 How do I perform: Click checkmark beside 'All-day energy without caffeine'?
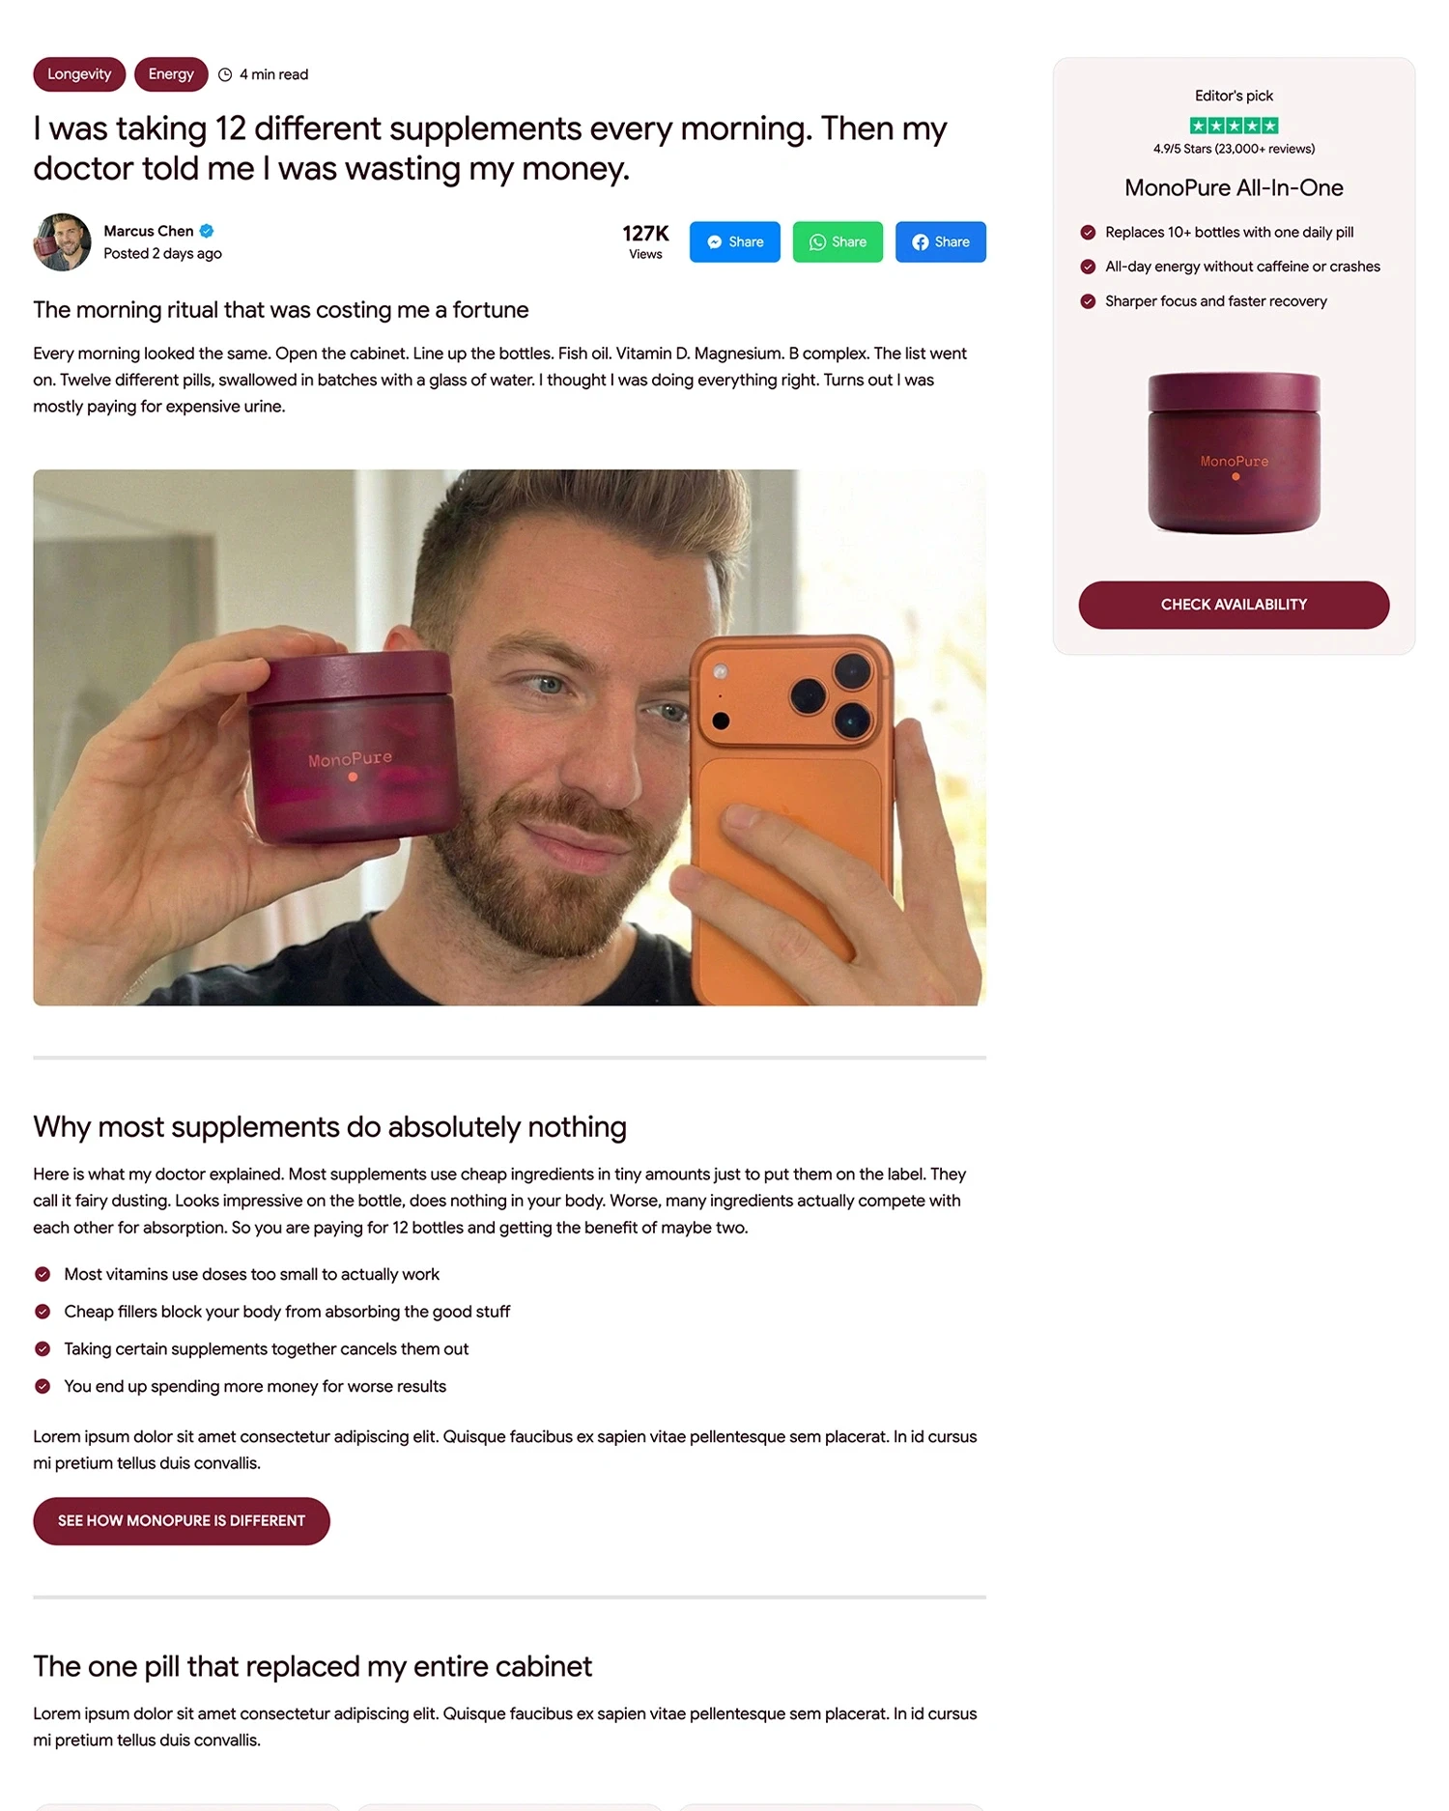point(1088,267)
